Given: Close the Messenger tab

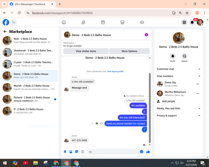Looking at the screenshot, I should 52,4.
